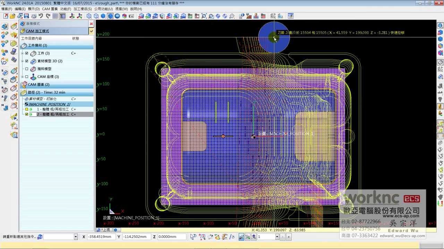Screen dimensions: 444x249
Task: Enable the 殘料模型 checkbox
Action: [x=27, y=69]
